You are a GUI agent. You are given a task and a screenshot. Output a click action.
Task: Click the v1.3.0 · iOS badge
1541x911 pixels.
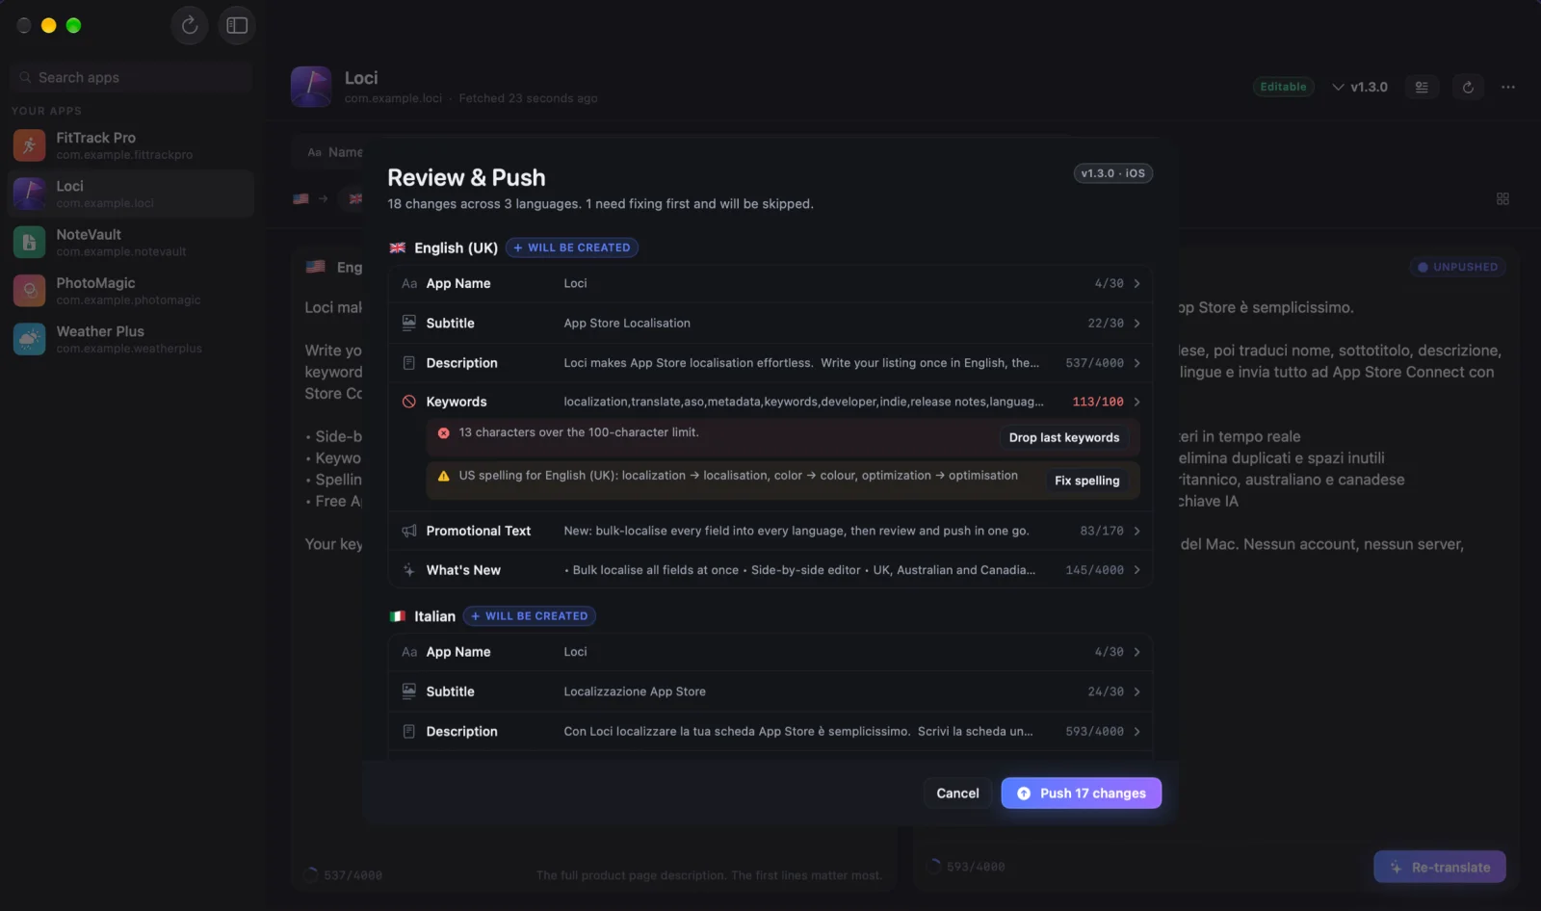point(1113,173)
